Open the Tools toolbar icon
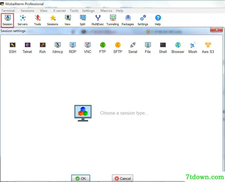The image size is (225, 182). (38, 20)
